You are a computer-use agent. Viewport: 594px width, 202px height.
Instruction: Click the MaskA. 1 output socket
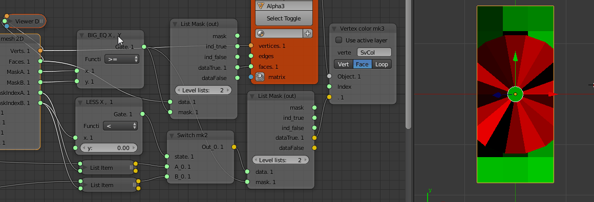(x=40, y=72)
